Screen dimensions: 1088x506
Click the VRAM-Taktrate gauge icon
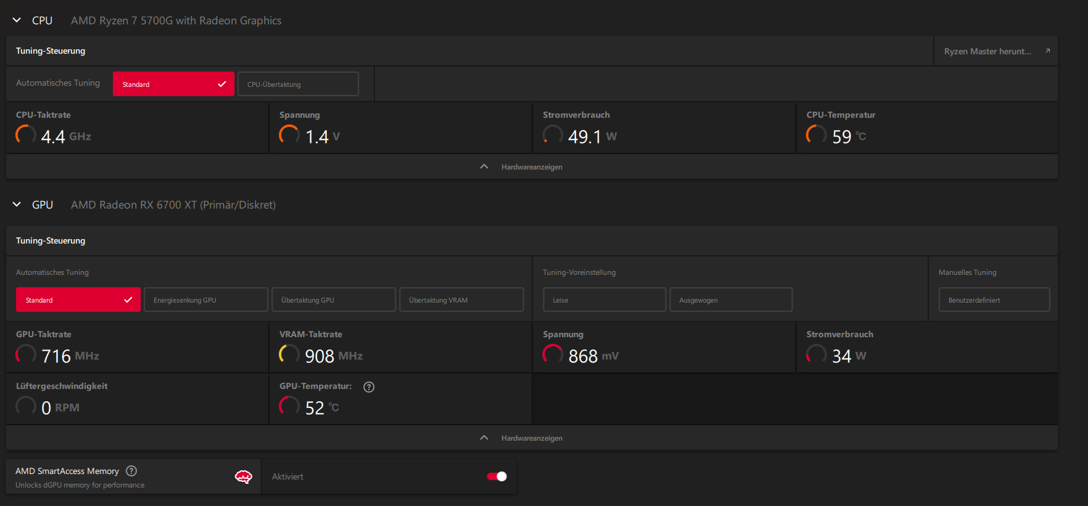pos(289,354)
